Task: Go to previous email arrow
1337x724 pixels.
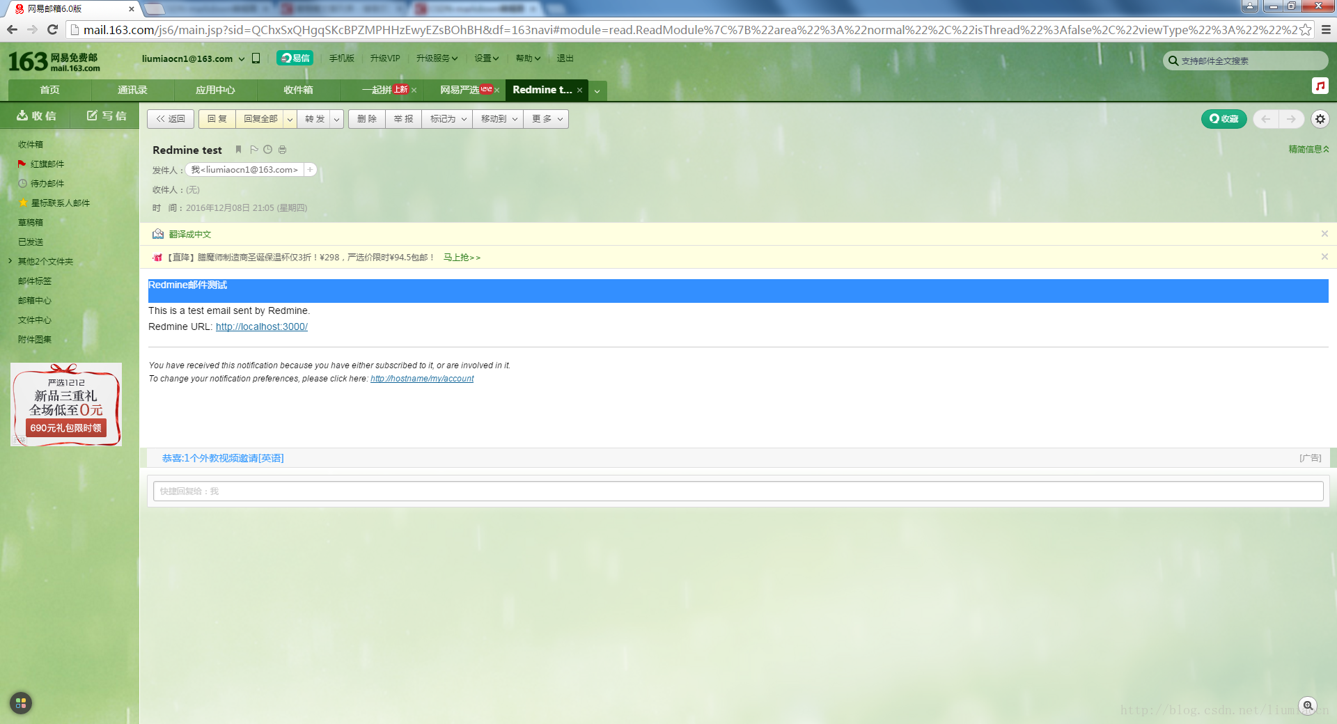Action: [1266, 119]
